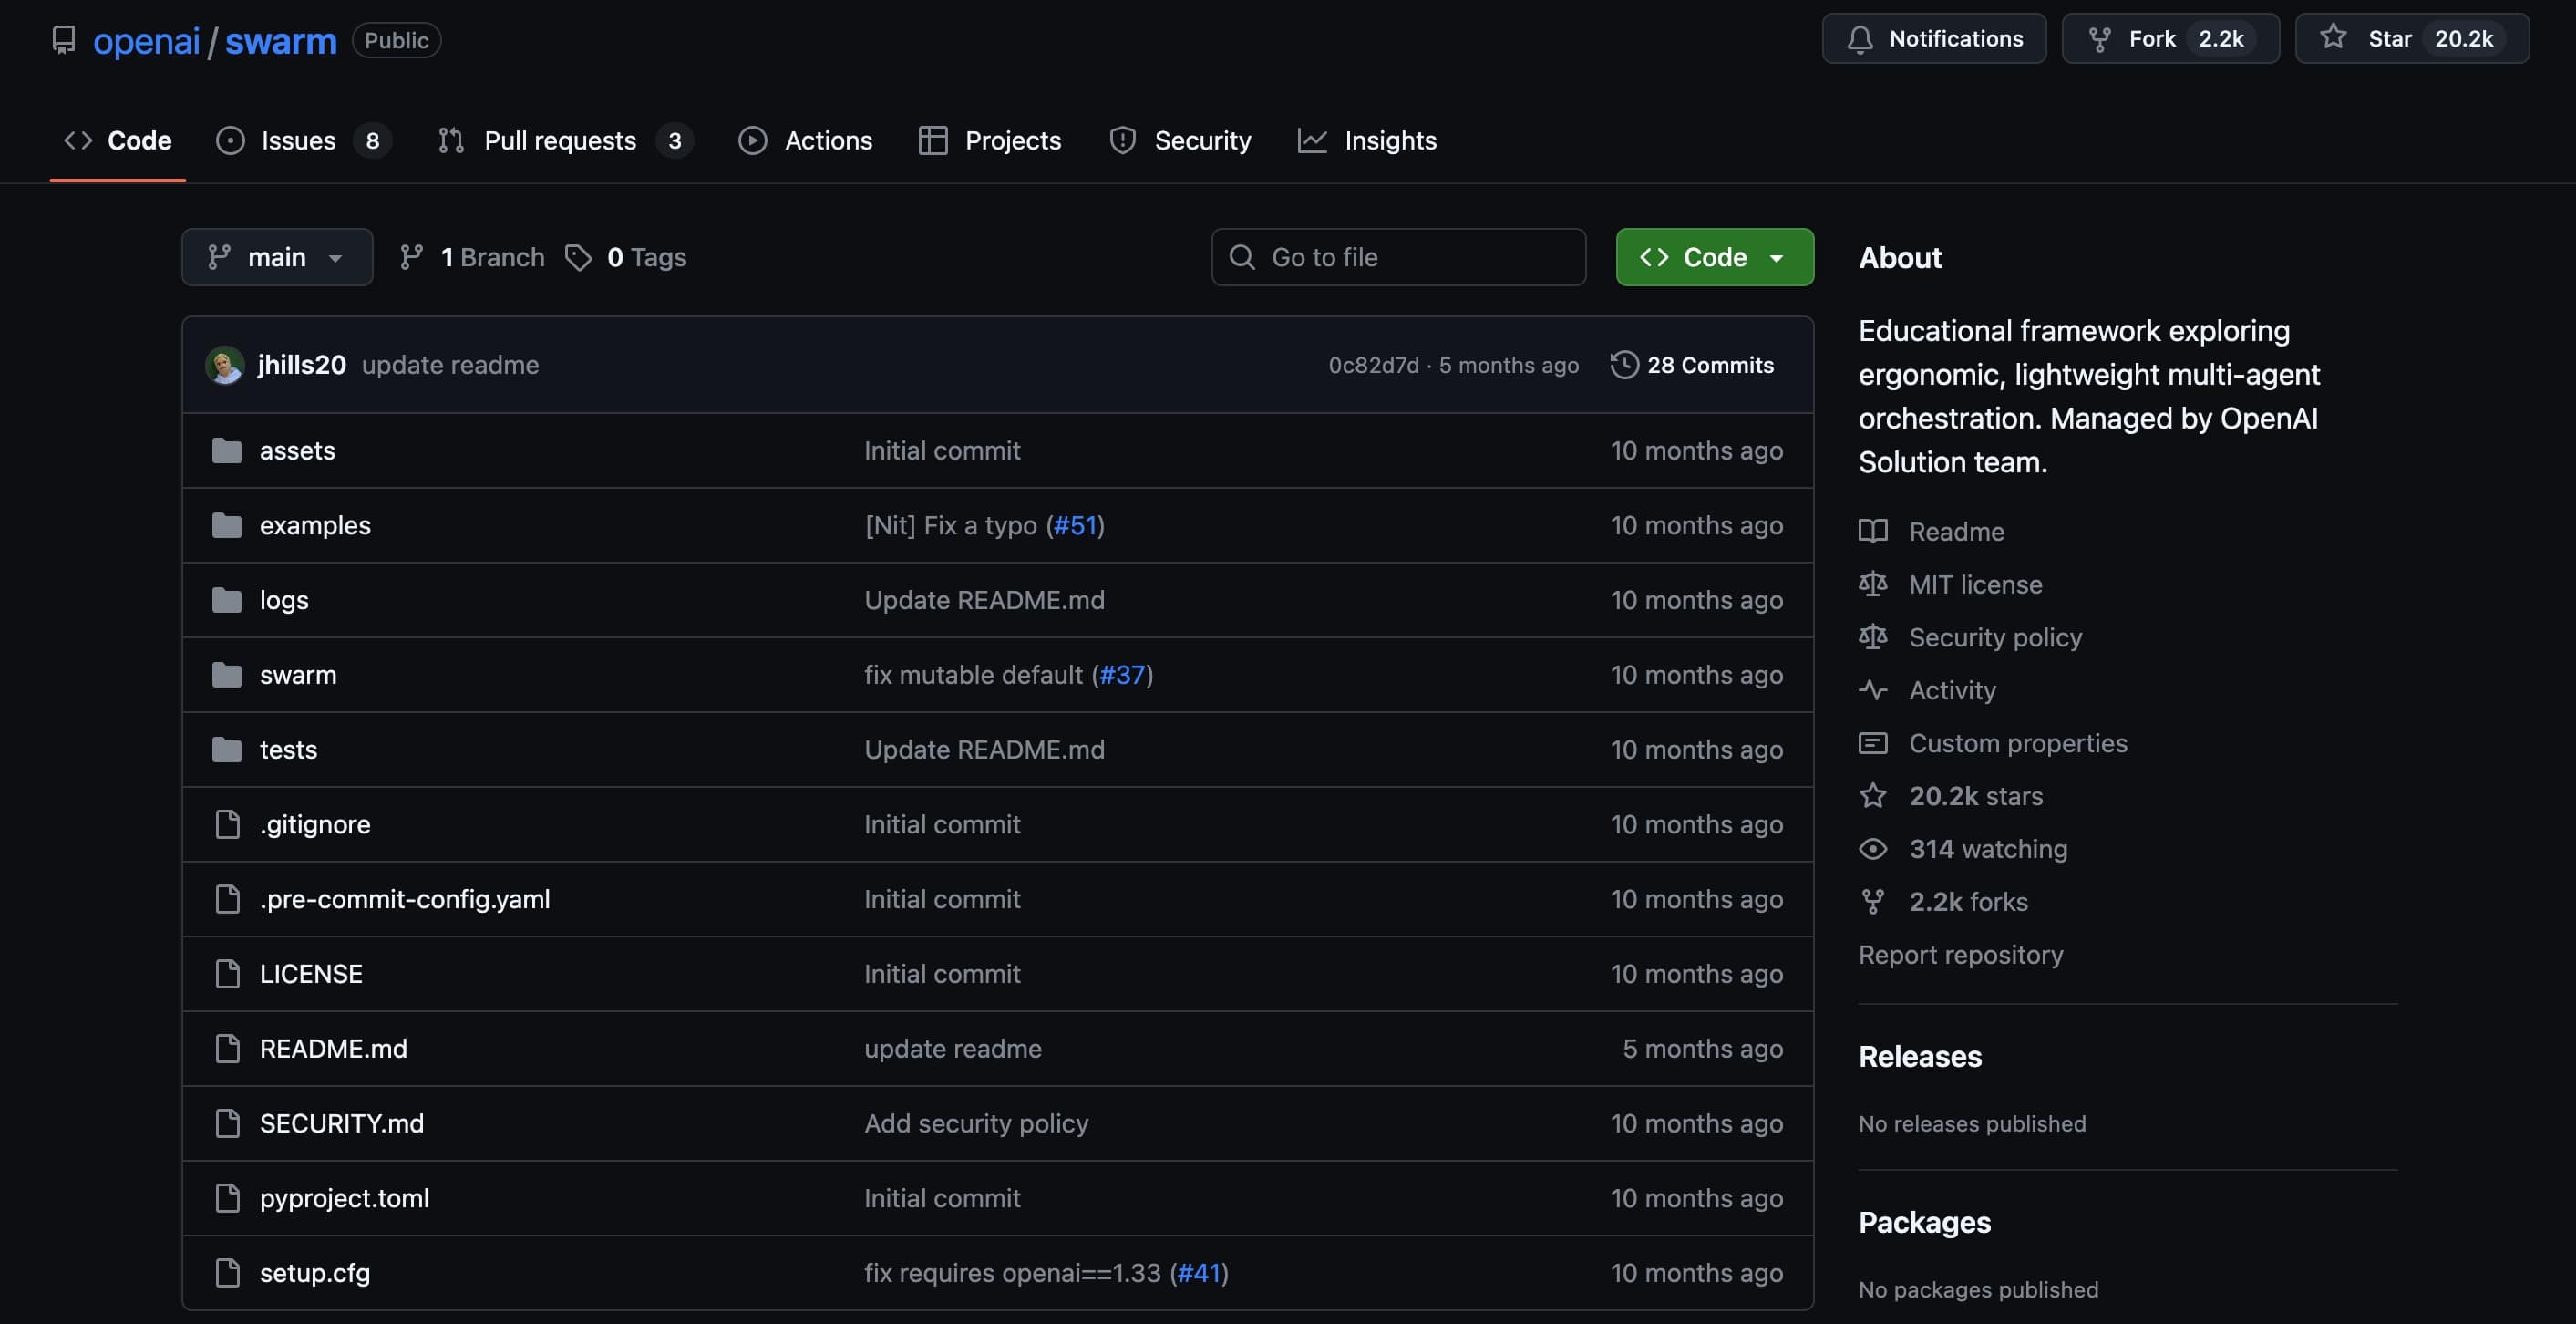Click the watching eye icon beside 314 watching

(1873, 848)
